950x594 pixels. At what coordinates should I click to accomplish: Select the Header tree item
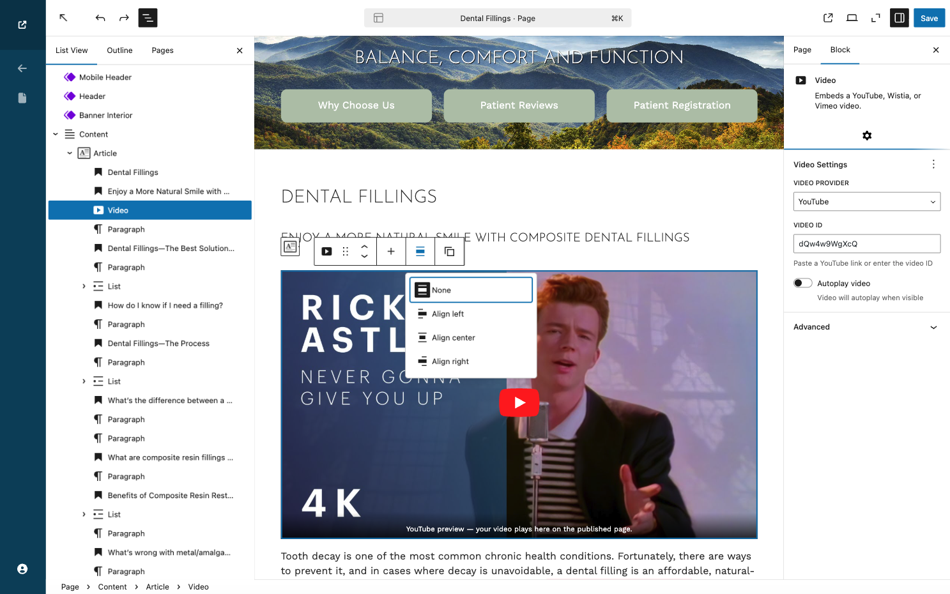[150, 96]
